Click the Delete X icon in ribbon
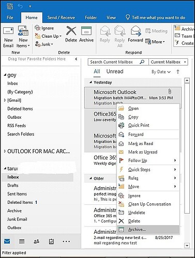Screen dimensions: 195x258 click(71, 31)
